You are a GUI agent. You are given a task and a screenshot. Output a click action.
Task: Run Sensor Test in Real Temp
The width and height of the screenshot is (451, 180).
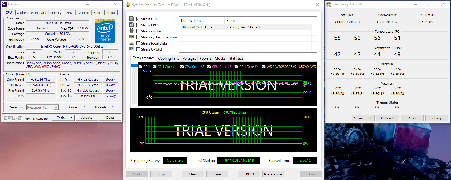click(363, 118)
